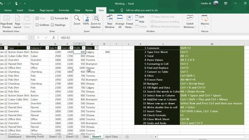Viewport: 249px width, 140px height.
Task: Open Page Break Preview view
Action: [x=7, y=22]
